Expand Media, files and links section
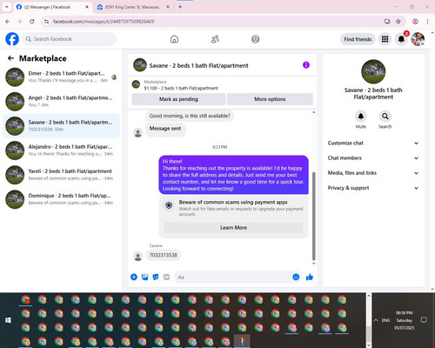The height and width of the screenshot is (348, 435). pos(373,173)
